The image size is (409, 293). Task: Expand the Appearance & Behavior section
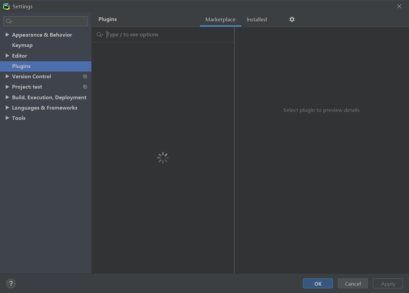point(7,35)
